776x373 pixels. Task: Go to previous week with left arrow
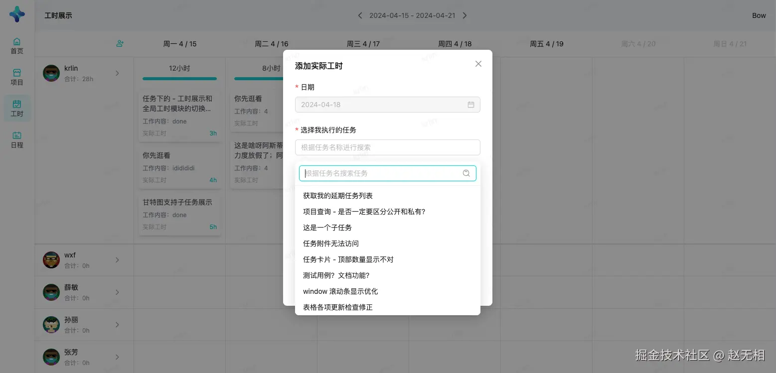coord(360,15)
